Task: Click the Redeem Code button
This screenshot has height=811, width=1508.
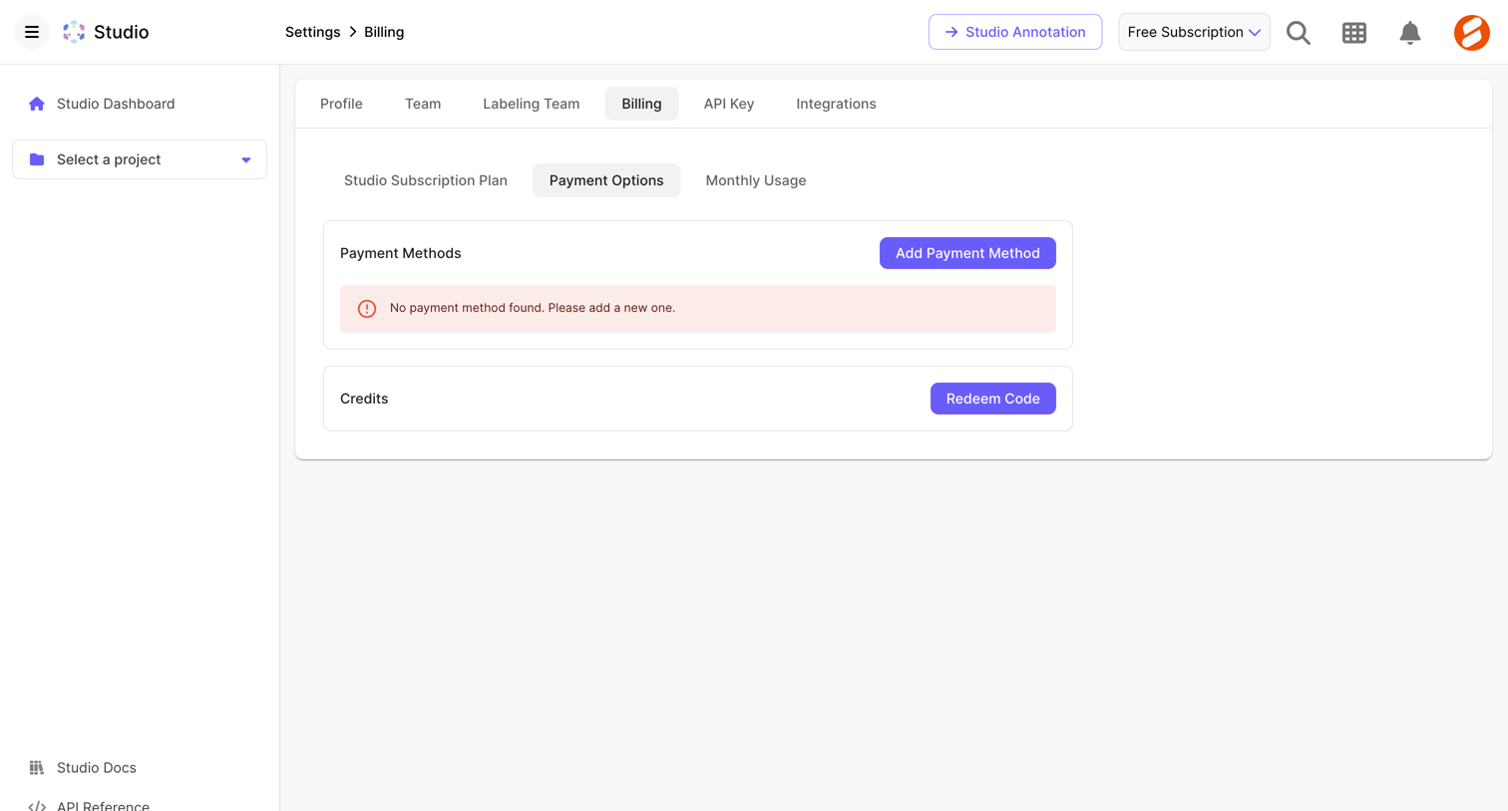Action: [x=992, y=399]
